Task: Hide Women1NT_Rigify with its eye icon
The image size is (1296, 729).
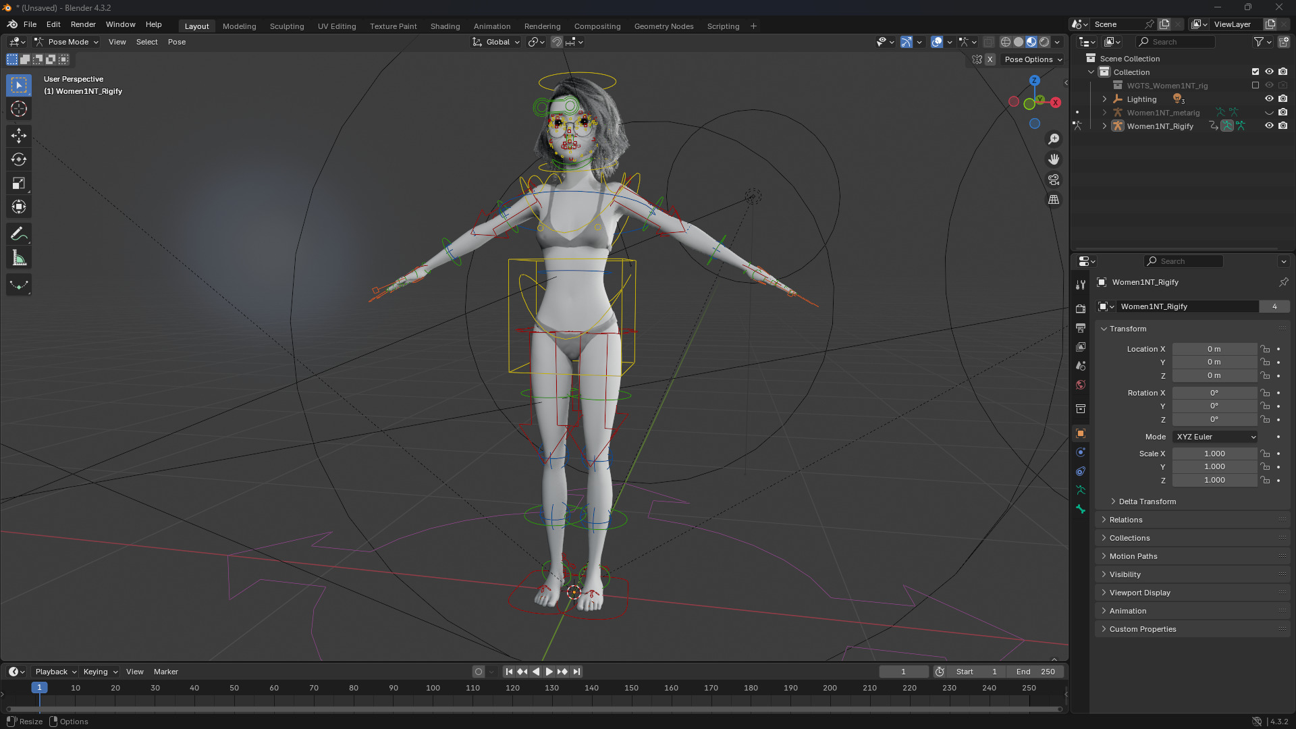Action: [x=1269, y=126]
